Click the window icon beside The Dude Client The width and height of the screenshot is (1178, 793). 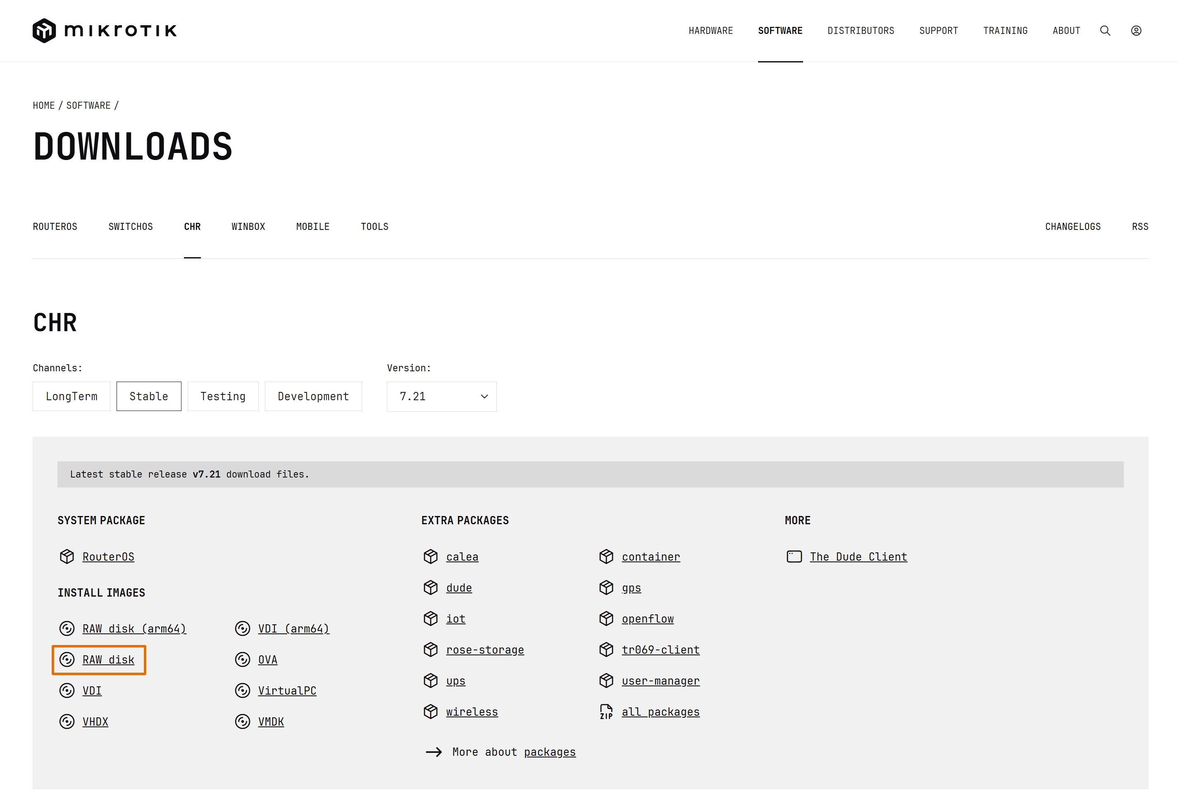coord(794,557)
